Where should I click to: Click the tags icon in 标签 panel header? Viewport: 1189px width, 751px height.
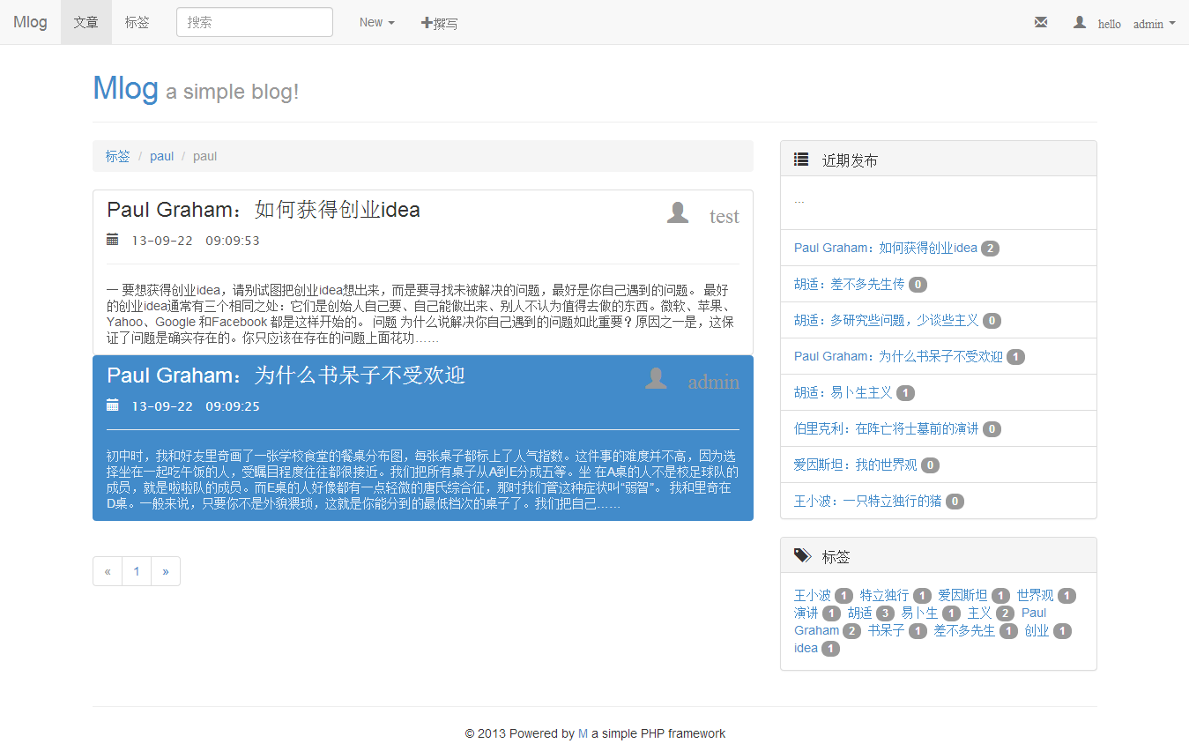click(802, 556)
